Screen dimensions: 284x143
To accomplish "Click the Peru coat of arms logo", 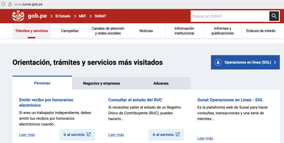I will coord(18,16).
